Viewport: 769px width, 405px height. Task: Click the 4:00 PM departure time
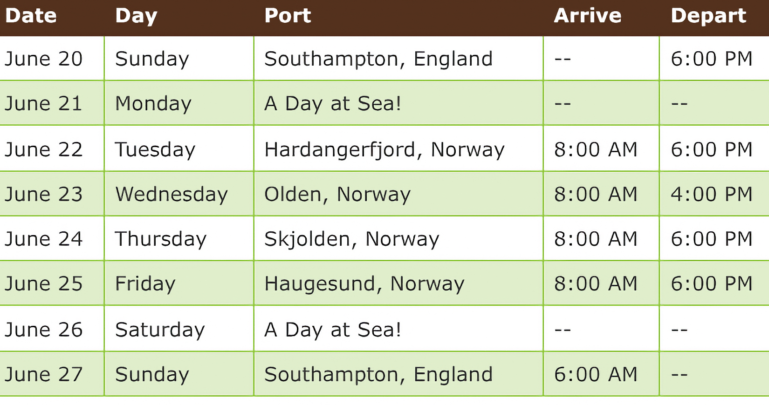tap(711, 194)
